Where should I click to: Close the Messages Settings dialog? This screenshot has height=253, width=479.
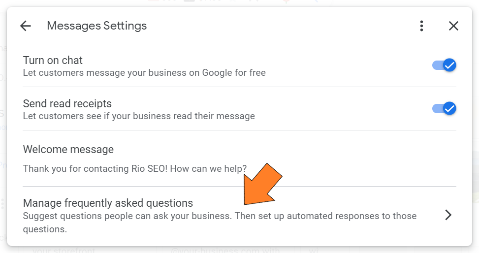[x=453, y=26]
